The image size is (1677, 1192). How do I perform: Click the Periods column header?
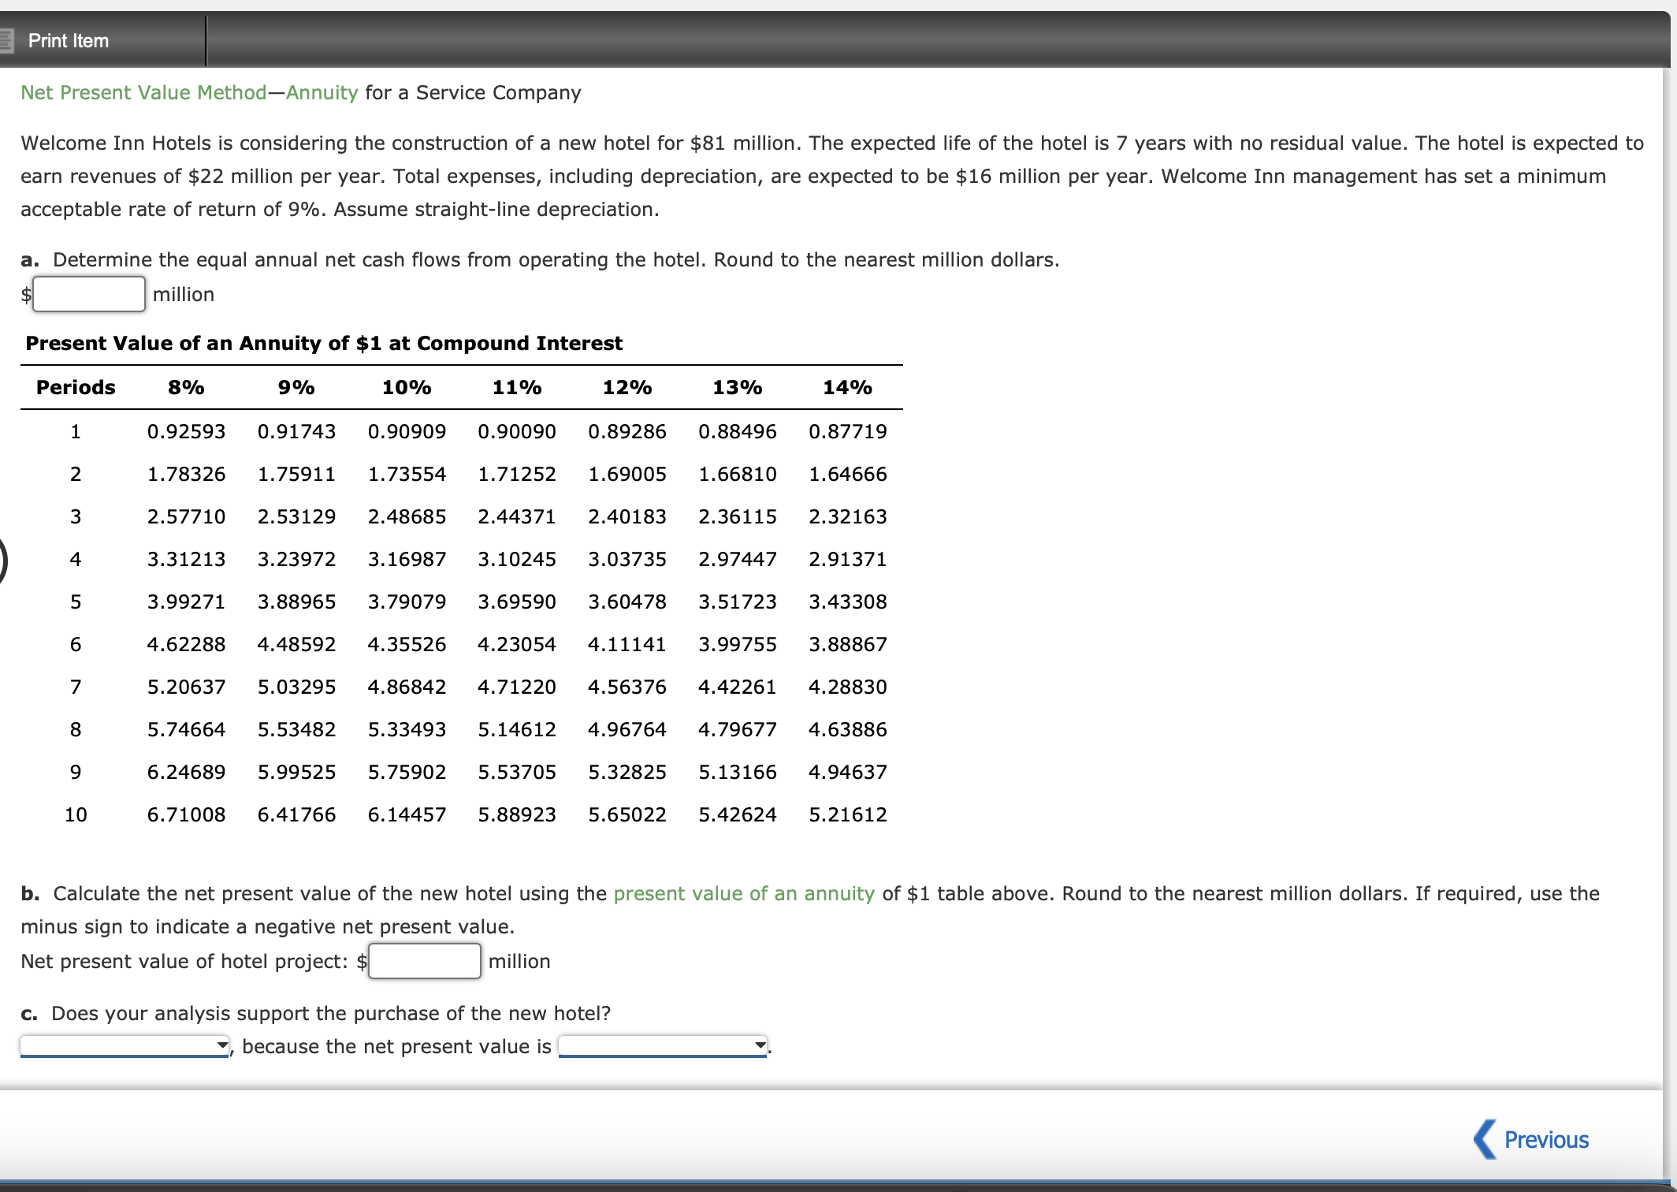74,387
